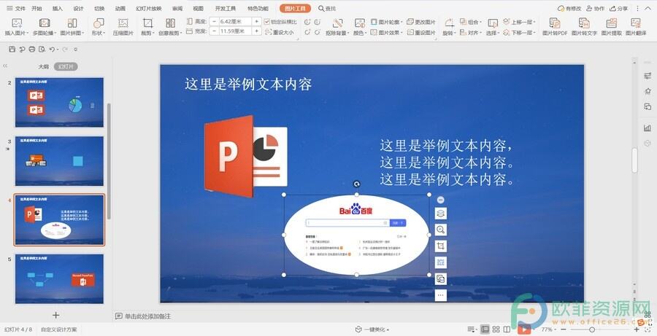Click the print preview icon in quick toolbar
Viewport: 657px width, 336px height.
pyautogui.click(x=42, y=50)
